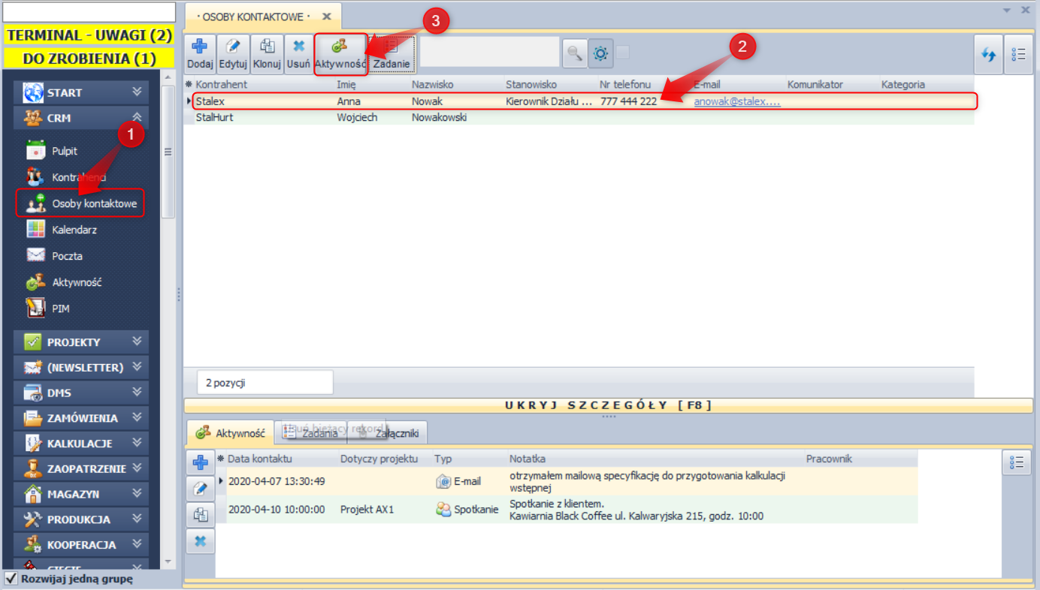This screenshot has height=590, width=1040.
Task: Sort by Nr telefonu column header
Action: [625, 85]
